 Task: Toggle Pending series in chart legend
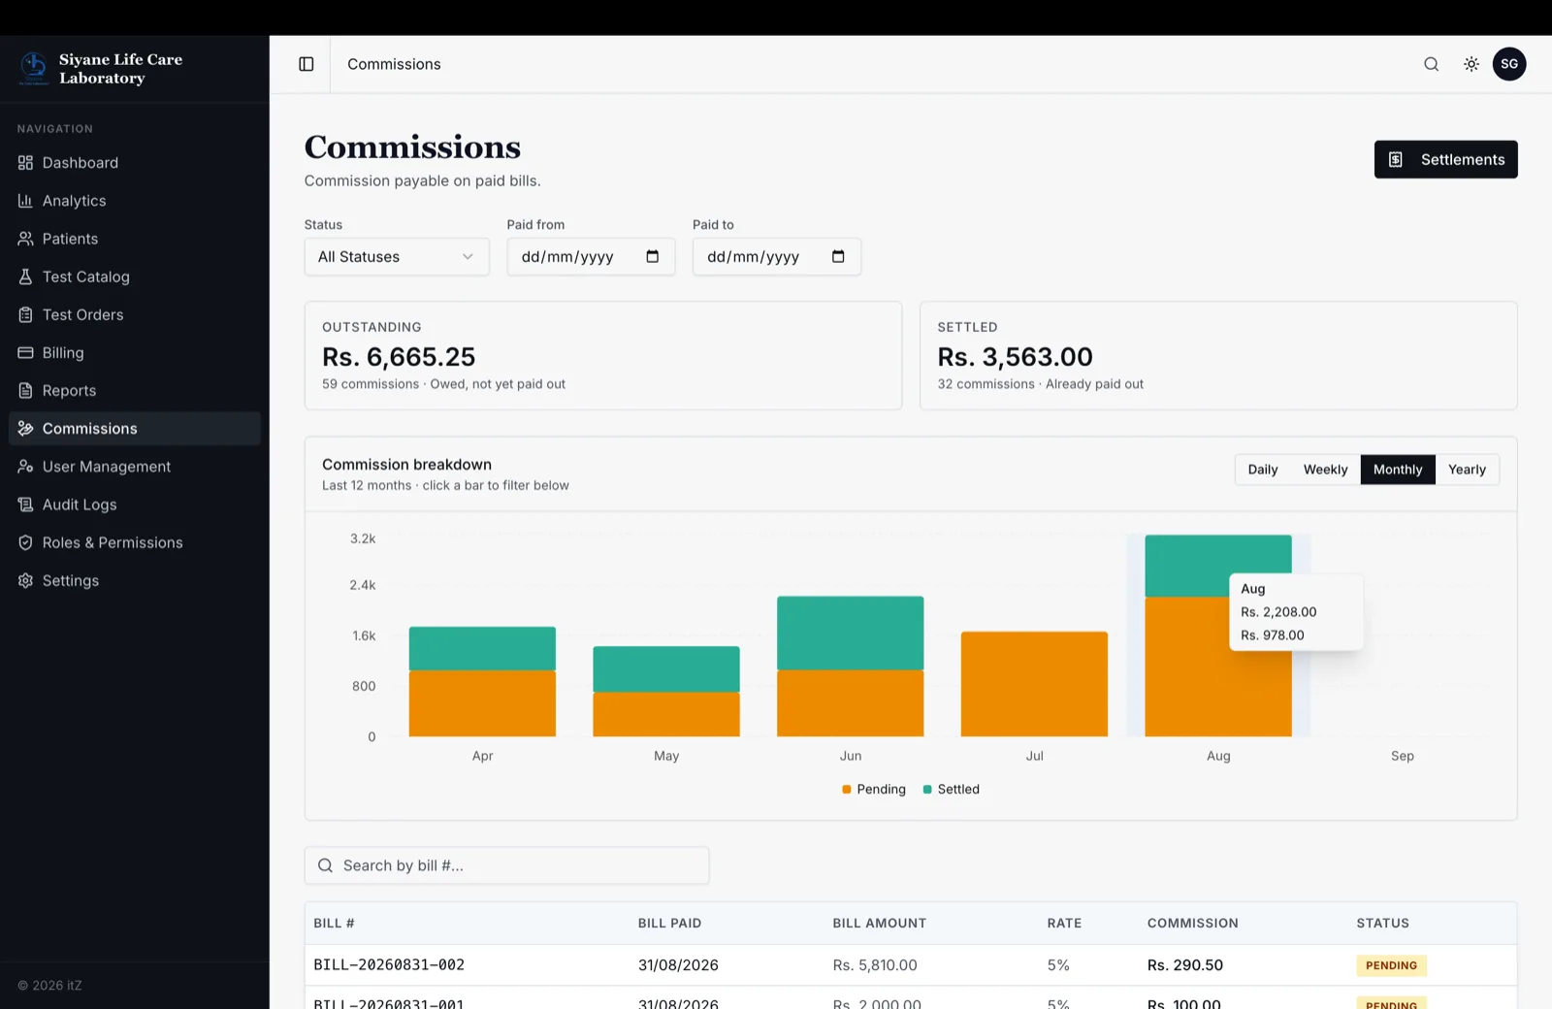(874, 790)
